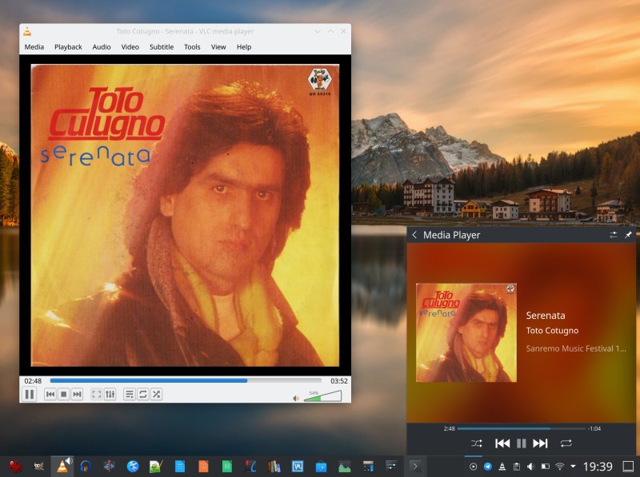Toggle fullscreen mode in VLC
640x477 pixels.
coord(96,394)
